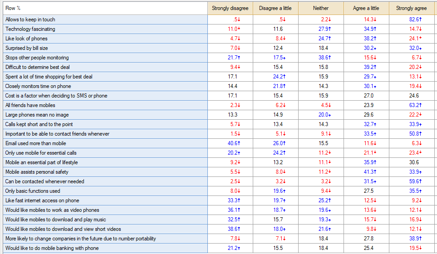This screenshot has height=254, width=437.
Task: Select the Neither column header
Action: click(x=321, y=8)
